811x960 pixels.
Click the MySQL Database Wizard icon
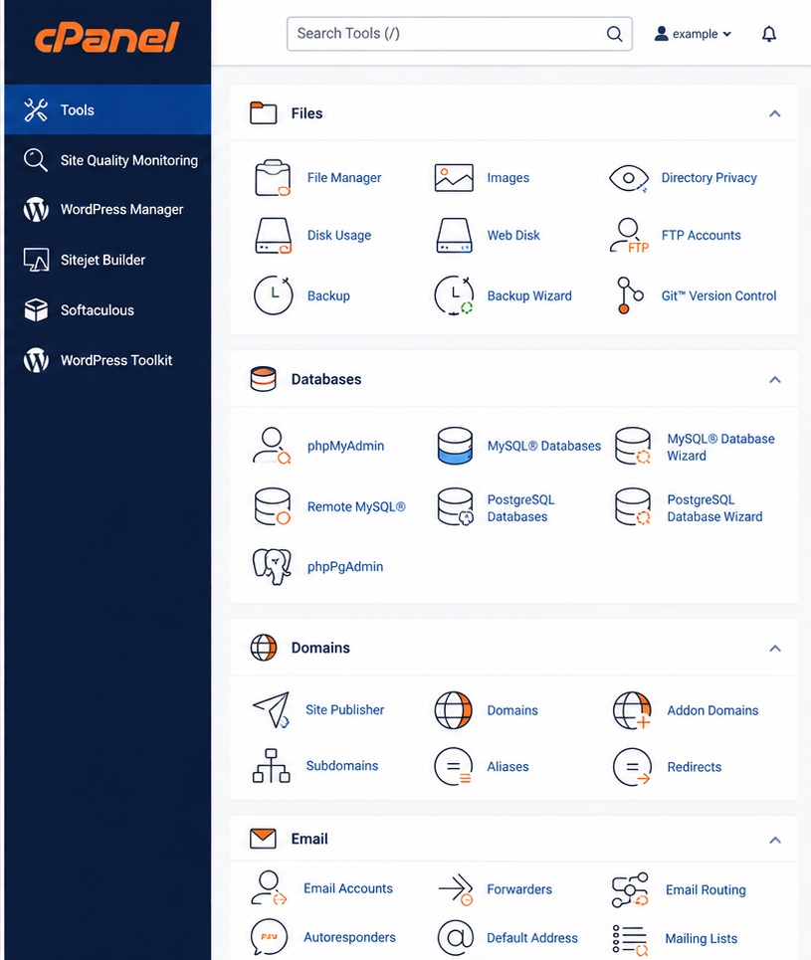click(633, 446)
